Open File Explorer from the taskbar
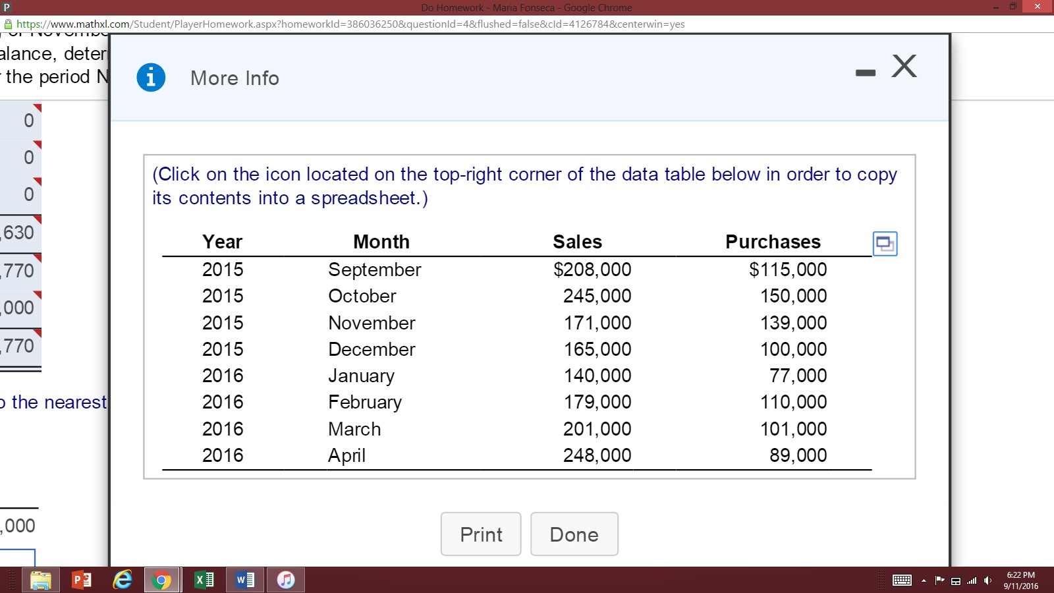Image resolution: width=1054 pixels, height=593 pixels. click(42, 580)
